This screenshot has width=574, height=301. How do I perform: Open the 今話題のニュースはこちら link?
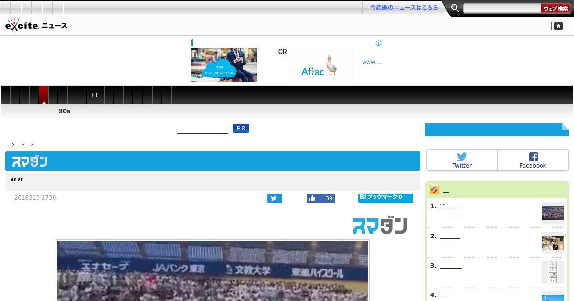pos(404,8)
